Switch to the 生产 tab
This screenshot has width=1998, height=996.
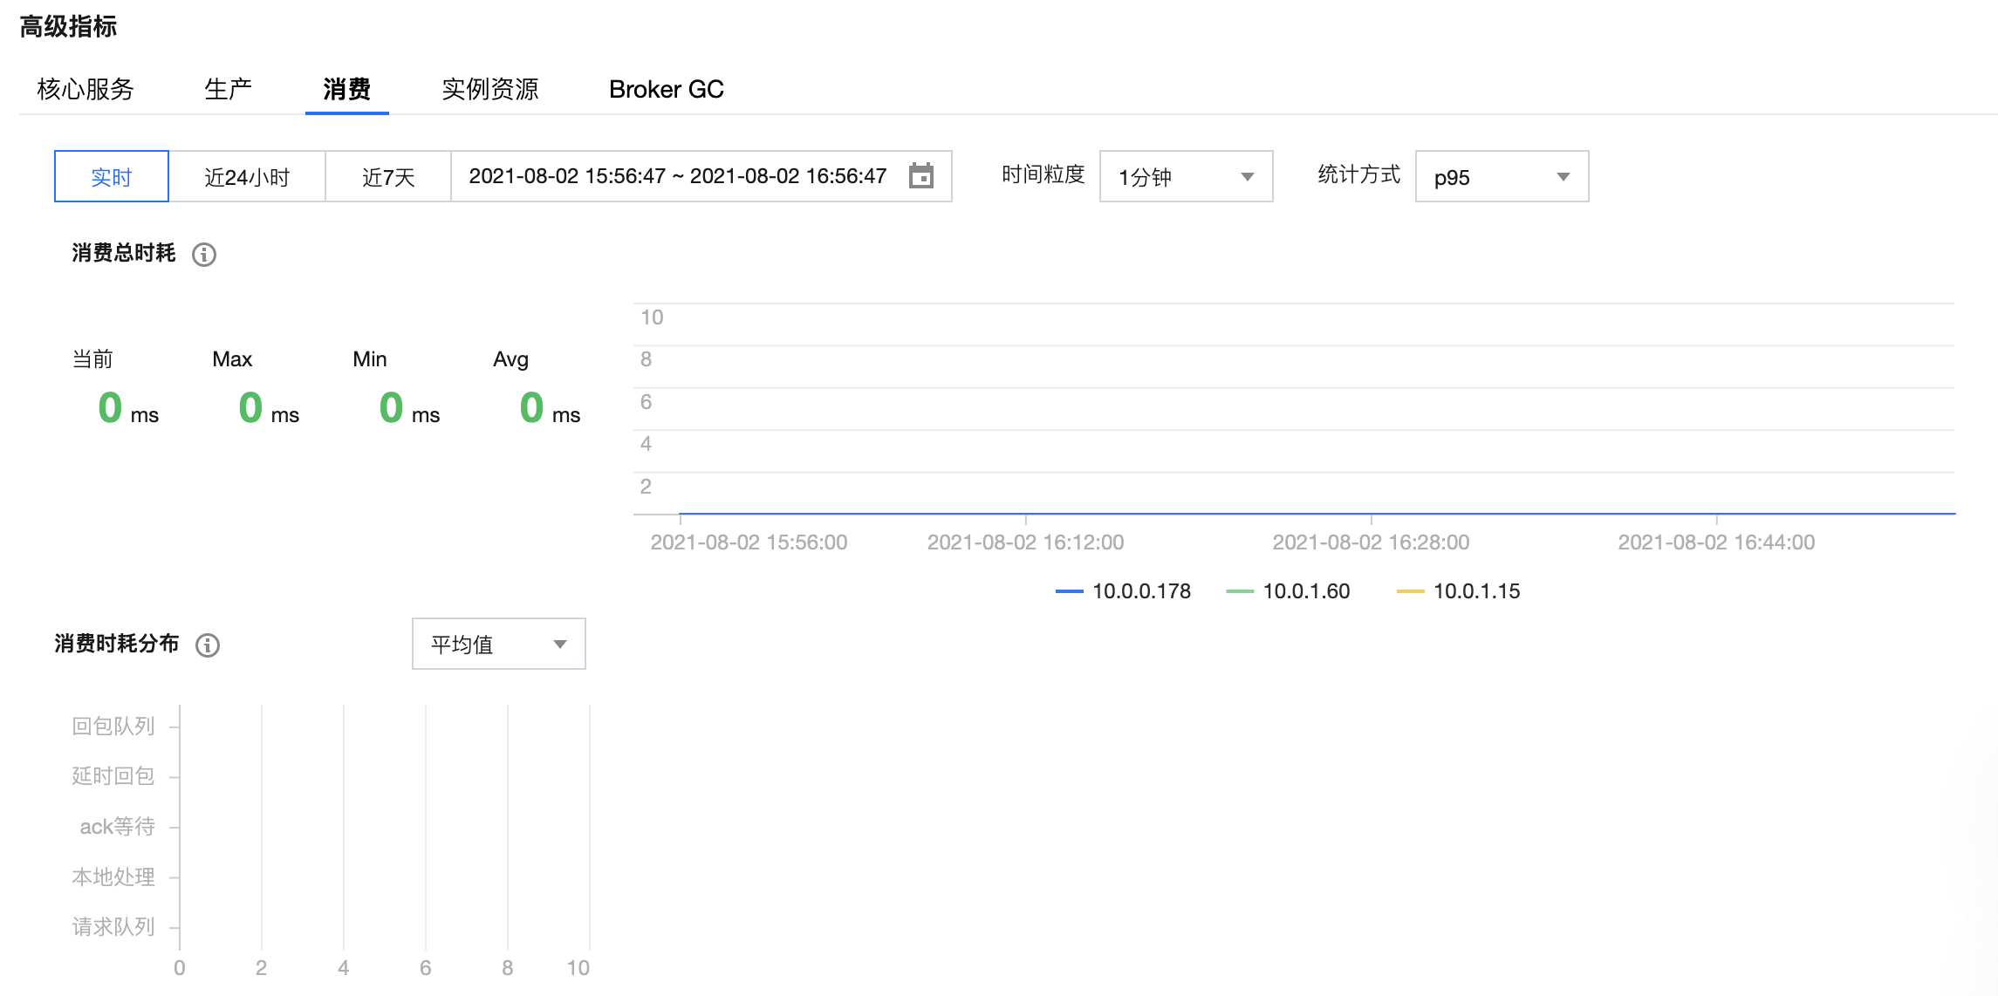point(228,89)
